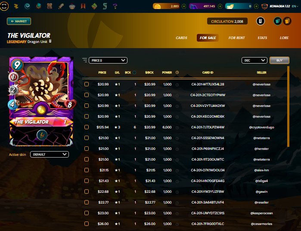
Task: Check the box for the $22.68 listing
Action: pos(87,191)
